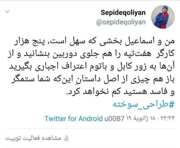This screenshot has height=148, width=180.
Task: Click the divider line above tweet activity
Action: pyautogui.click(x=90, y=129)
